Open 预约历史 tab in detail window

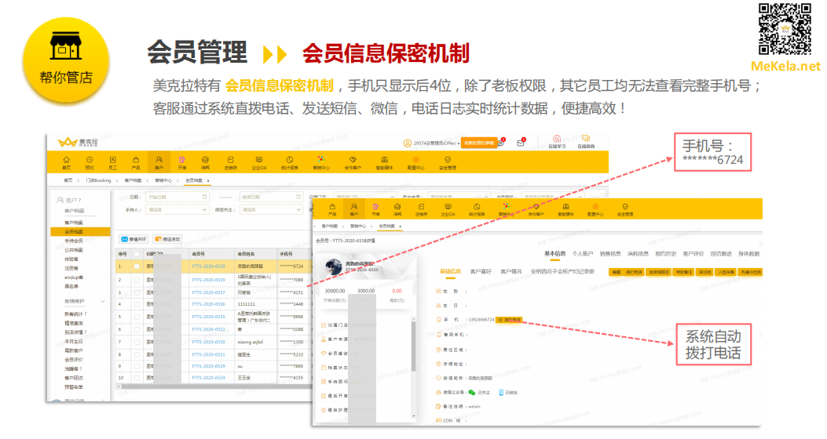[x=666, y=254]
